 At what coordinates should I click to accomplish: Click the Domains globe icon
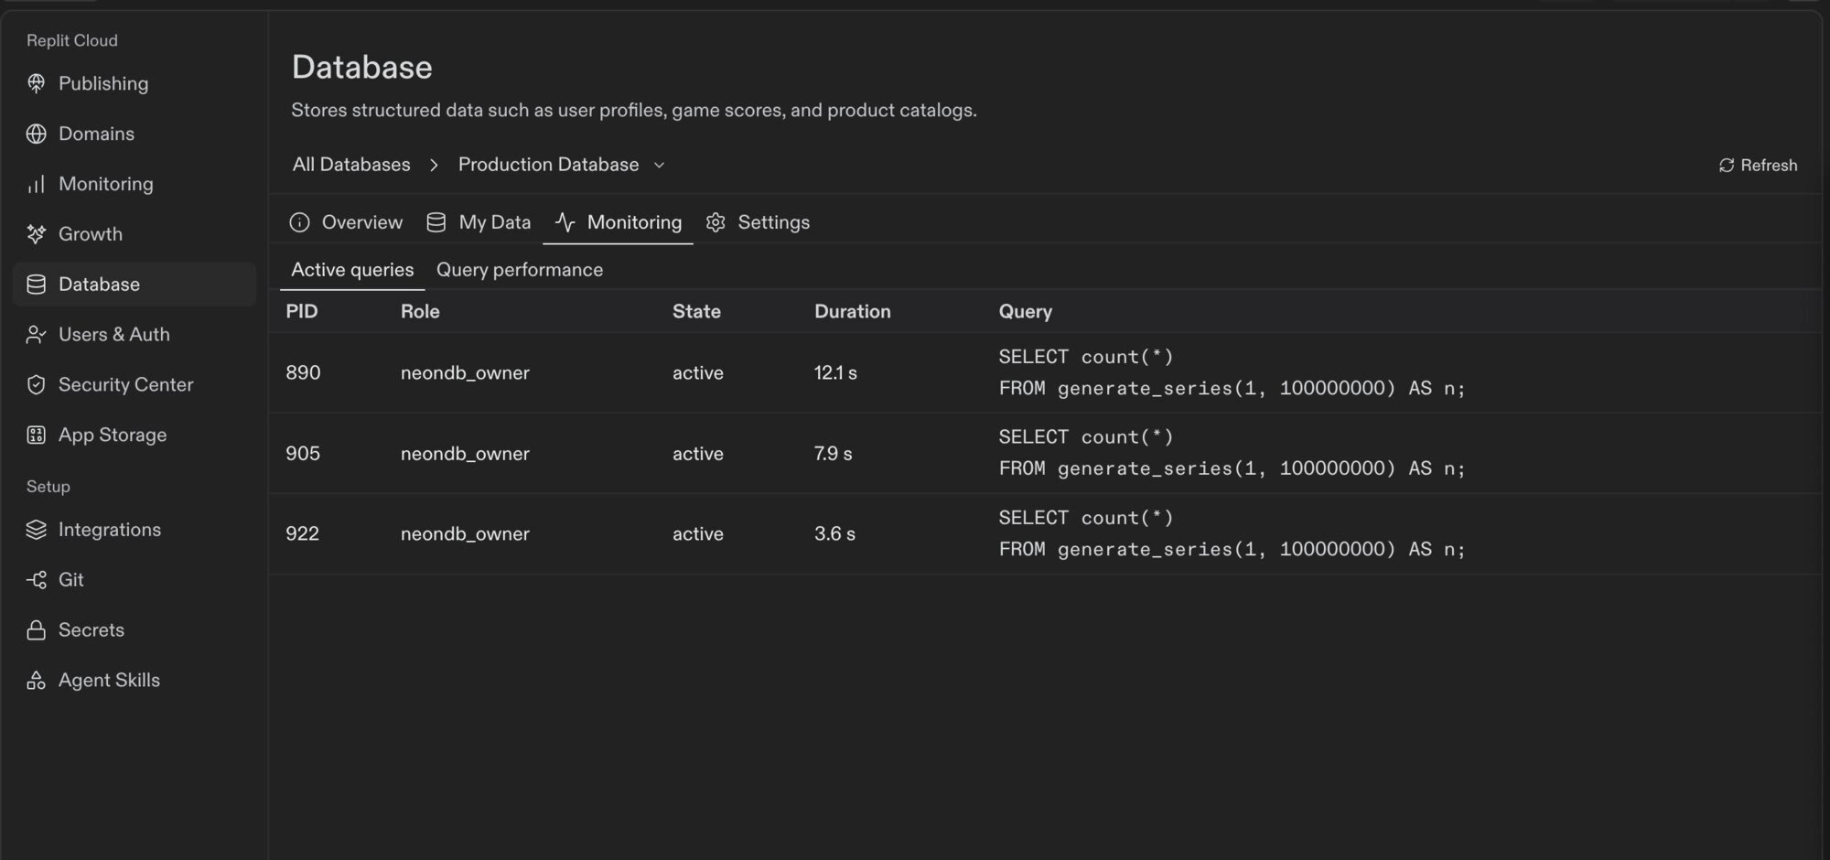point(36,134)
